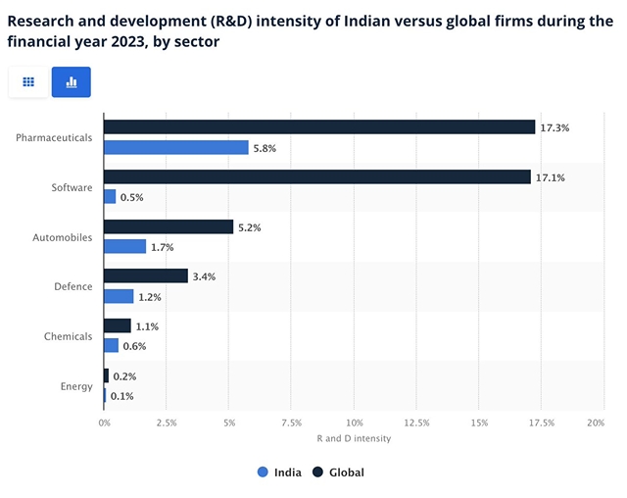Click the Pharmaceuticals sector label

(54, 138)
